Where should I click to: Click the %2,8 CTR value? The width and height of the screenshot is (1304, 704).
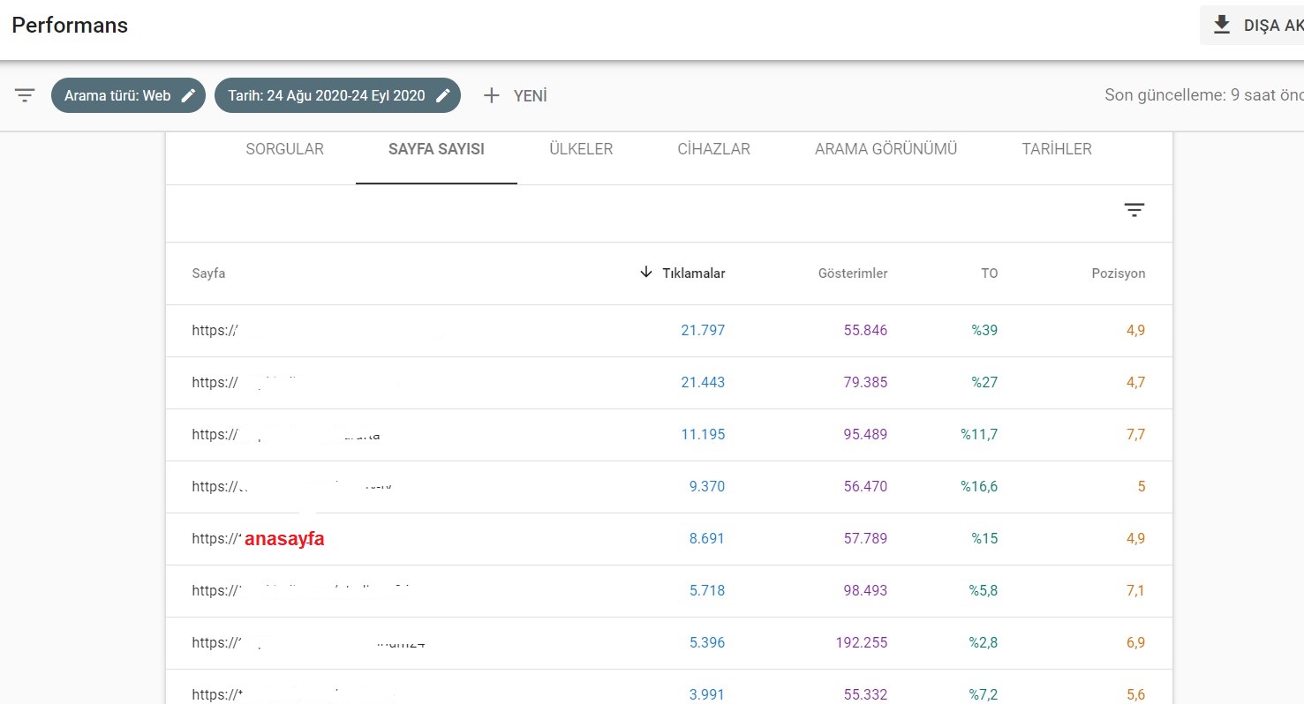click(984, 643)
